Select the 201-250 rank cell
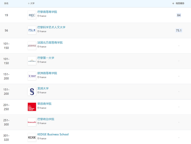191x144 pixels. pyautogui.click(x=6, y=107)
